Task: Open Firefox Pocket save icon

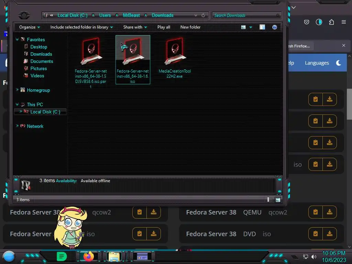Action: point(306,22)
